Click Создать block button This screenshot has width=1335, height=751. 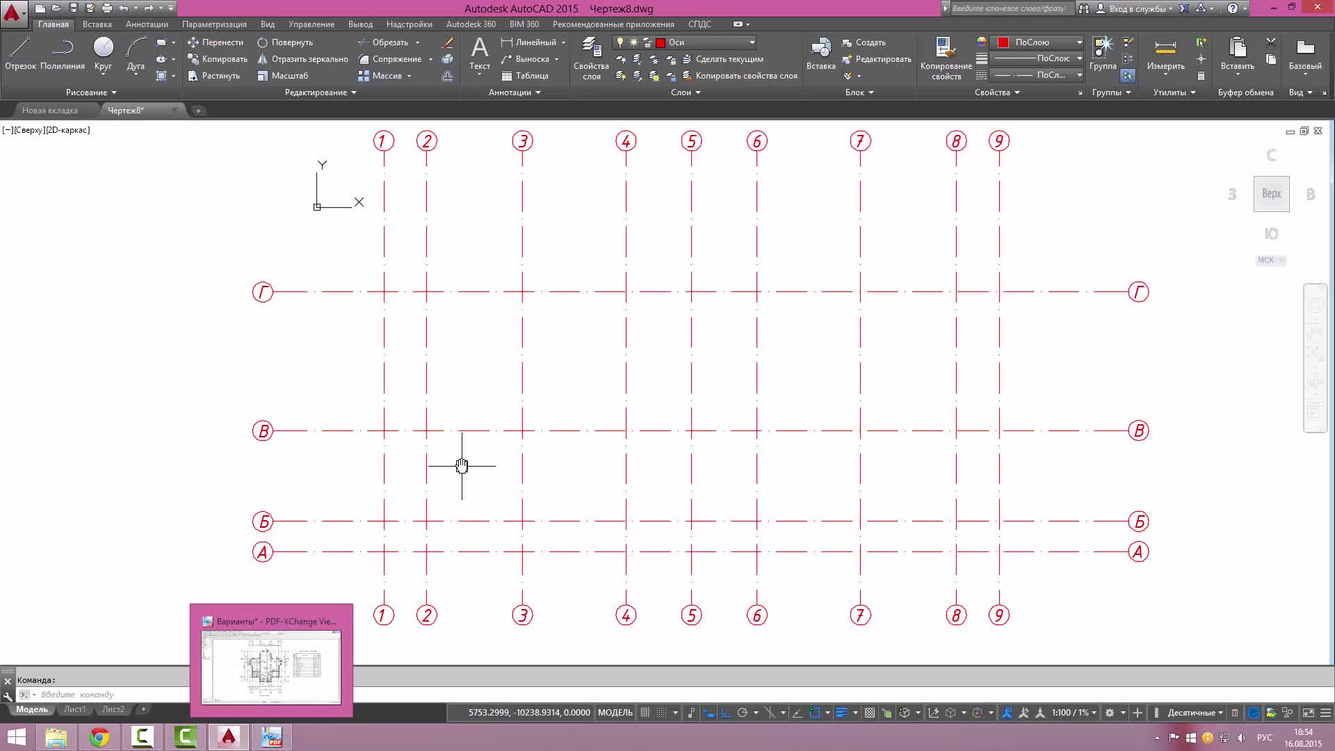coord(864,42)
